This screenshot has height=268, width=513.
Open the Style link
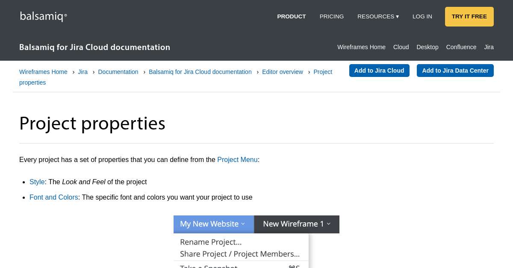37,182
